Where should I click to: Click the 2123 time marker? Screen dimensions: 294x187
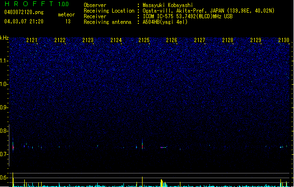click(88, 40)
